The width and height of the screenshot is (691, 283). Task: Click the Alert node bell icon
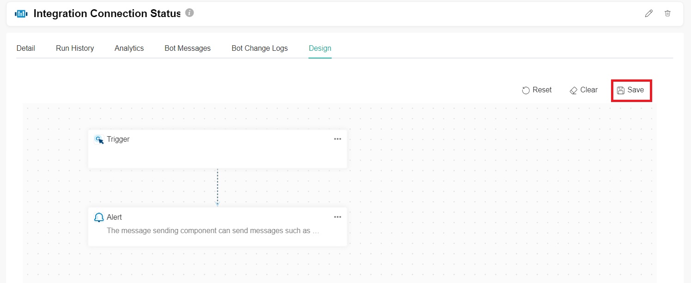pyautogui.click(x=99, y=217)
